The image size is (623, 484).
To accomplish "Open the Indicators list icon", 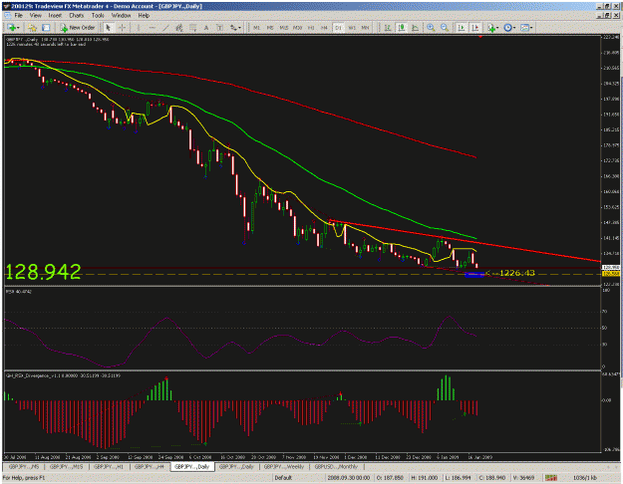I will (x=491, y=28).
